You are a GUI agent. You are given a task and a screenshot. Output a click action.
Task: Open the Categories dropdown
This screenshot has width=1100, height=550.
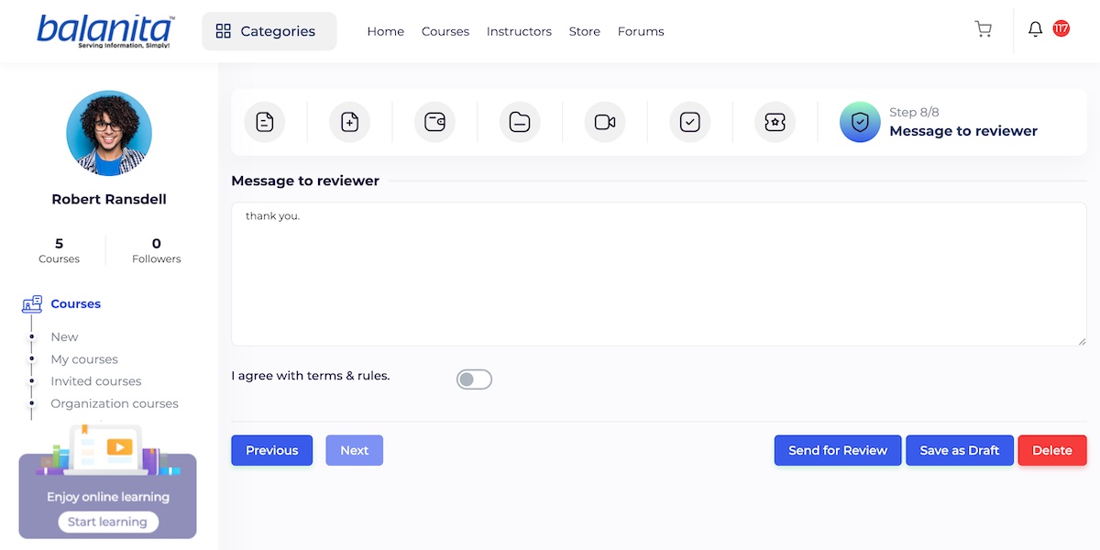269,31
